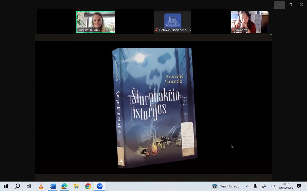Expand hidden system tray icons

pyautogui.click(x=248, y=186)
